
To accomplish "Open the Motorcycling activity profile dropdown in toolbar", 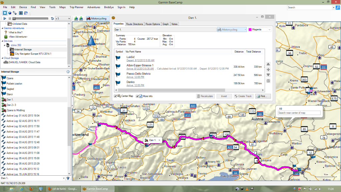I will (x=97, y=19).
